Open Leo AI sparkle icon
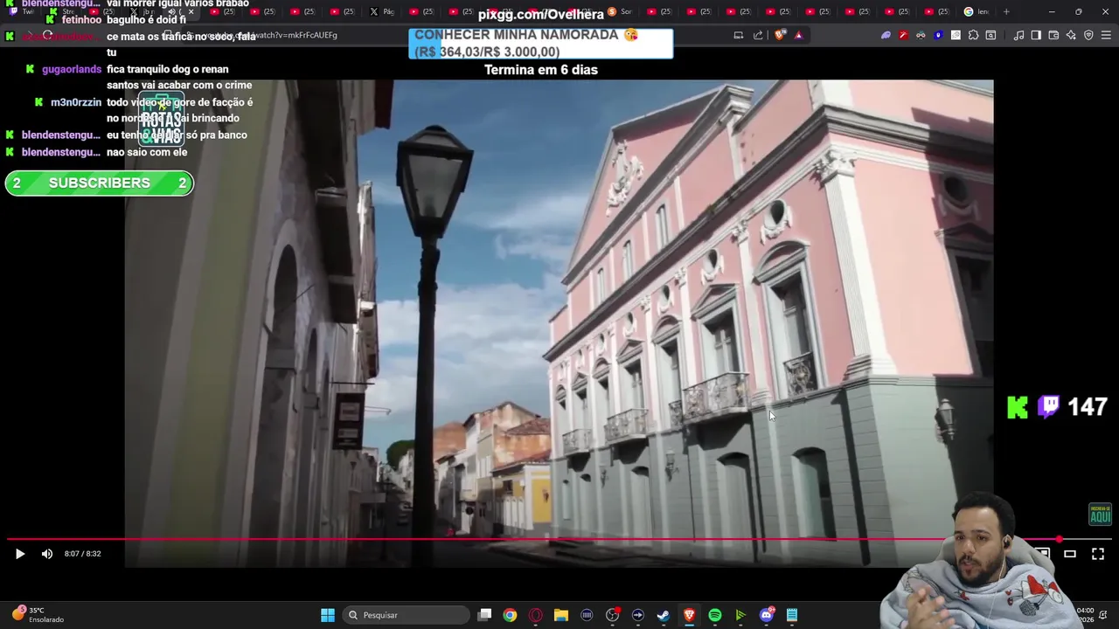 click(x=1071, y=35)
